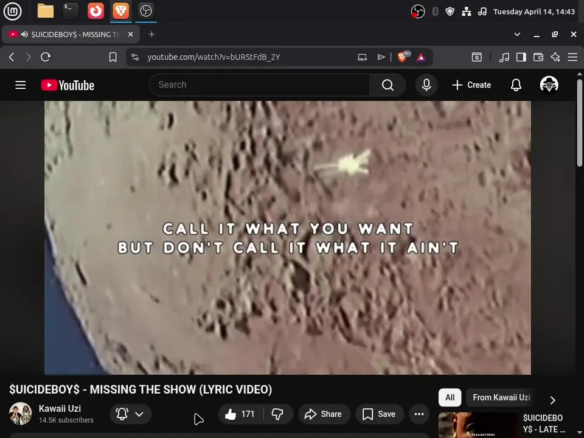
Task: Open the Create menu
Action: point(471,85)
